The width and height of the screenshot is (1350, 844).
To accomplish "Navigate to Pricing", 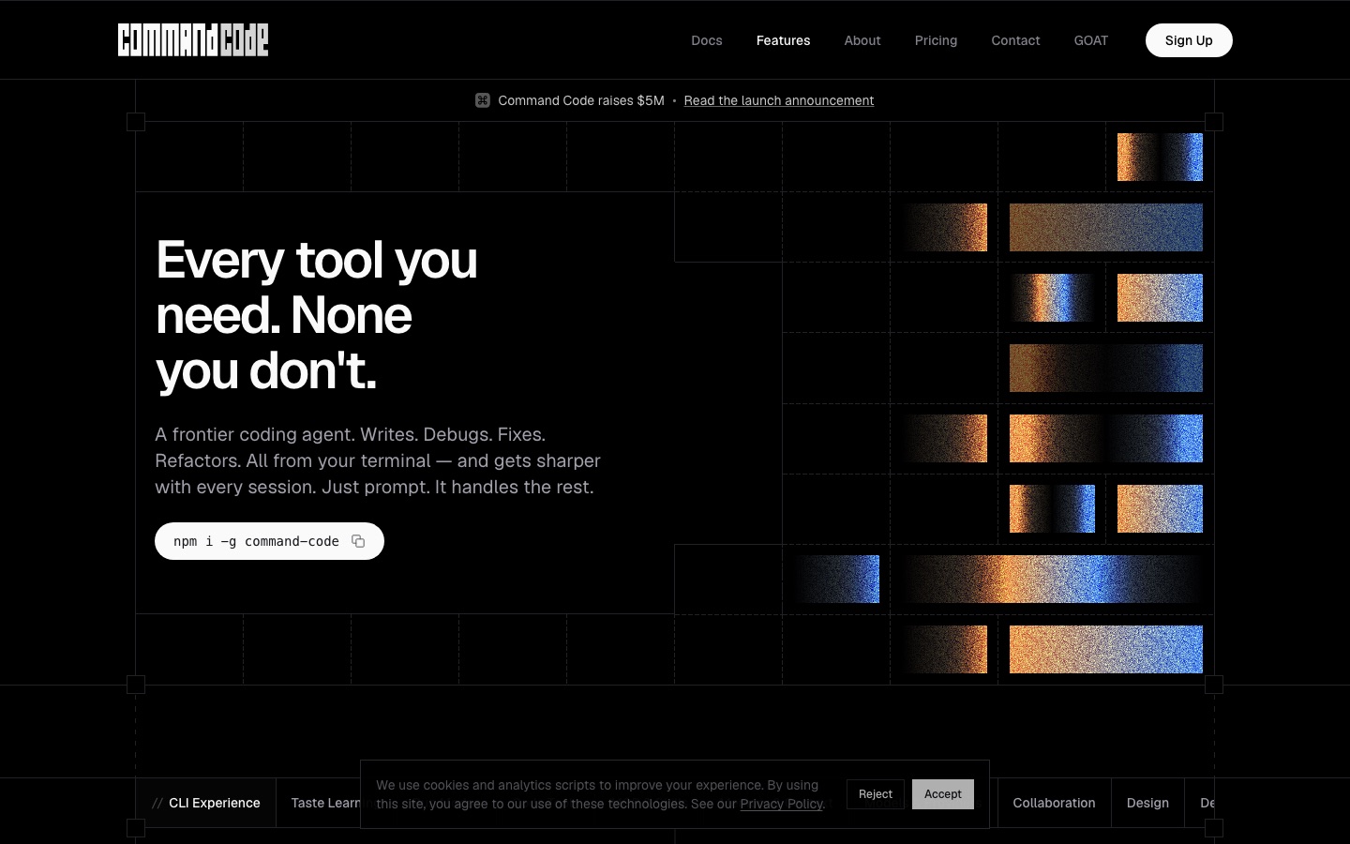I will [937, 40].
